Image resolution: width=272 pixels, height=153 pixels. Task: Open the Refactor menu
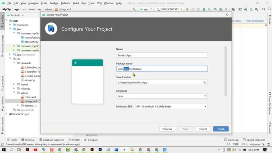coord(65,3)
